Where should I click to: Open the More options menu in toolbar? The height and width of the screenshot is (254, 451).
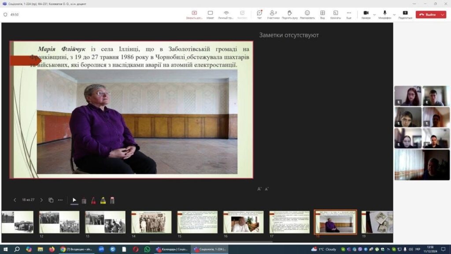click(349, 14)
